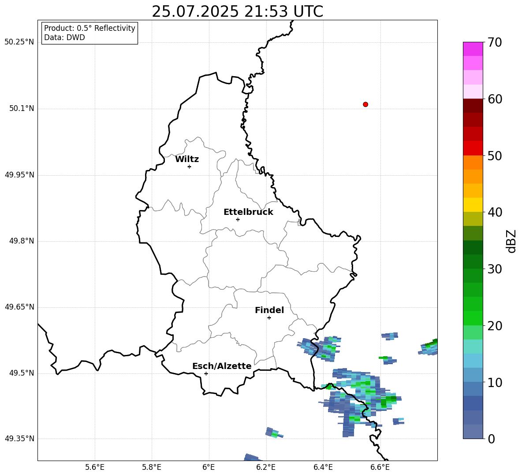Click the 'Product: 0.5° Reflectivity' text

tap(89, 28)
